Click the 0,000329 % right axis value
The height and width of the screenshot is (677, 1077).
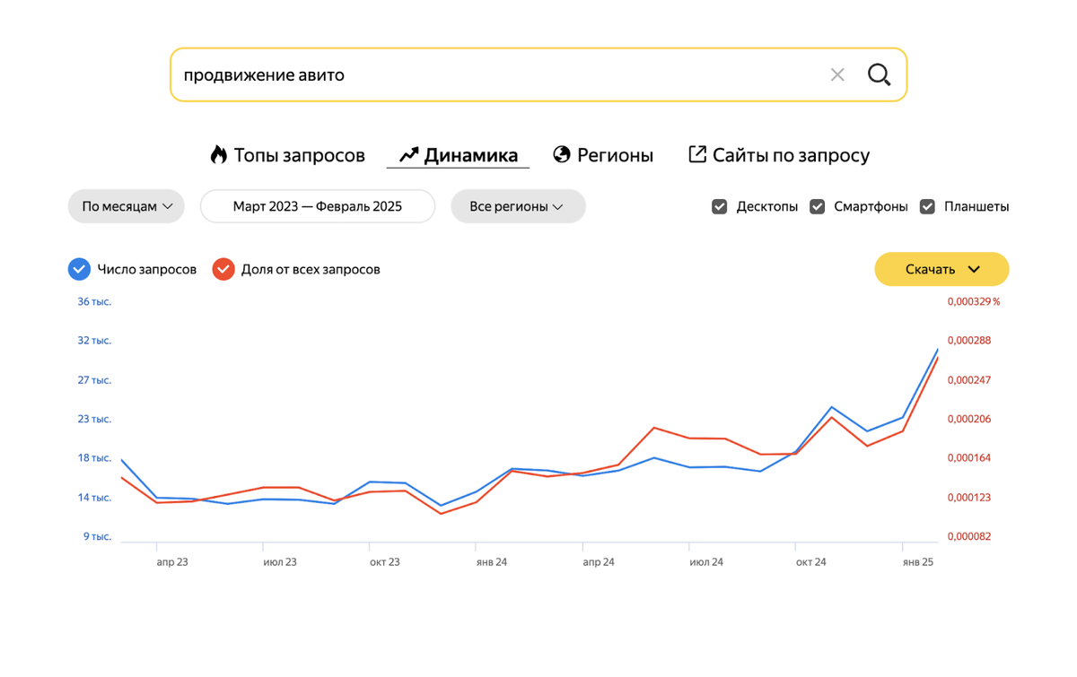(974, 302)
